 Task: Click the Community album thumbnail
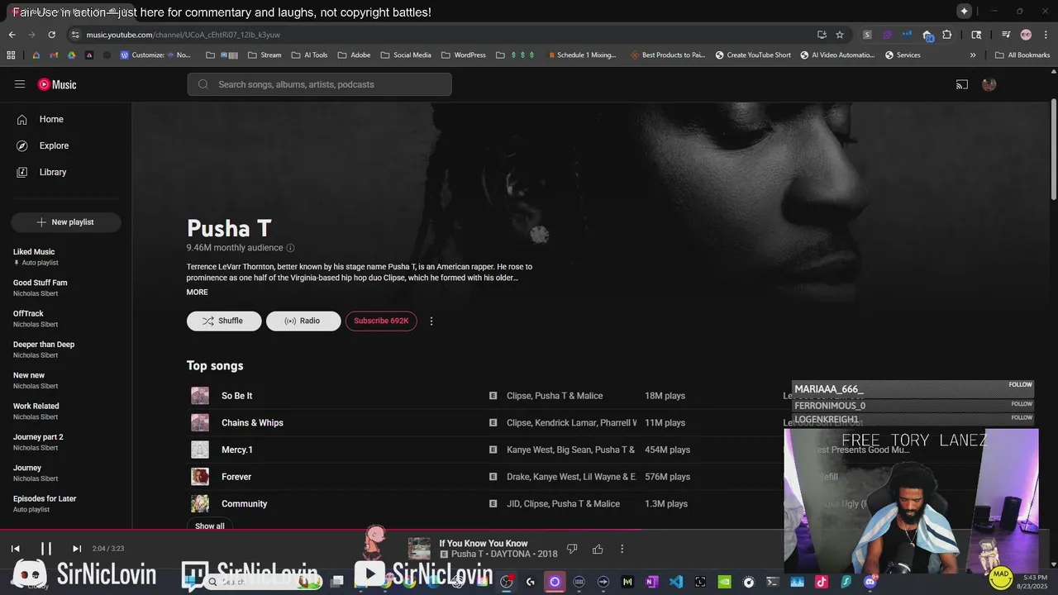200,504
